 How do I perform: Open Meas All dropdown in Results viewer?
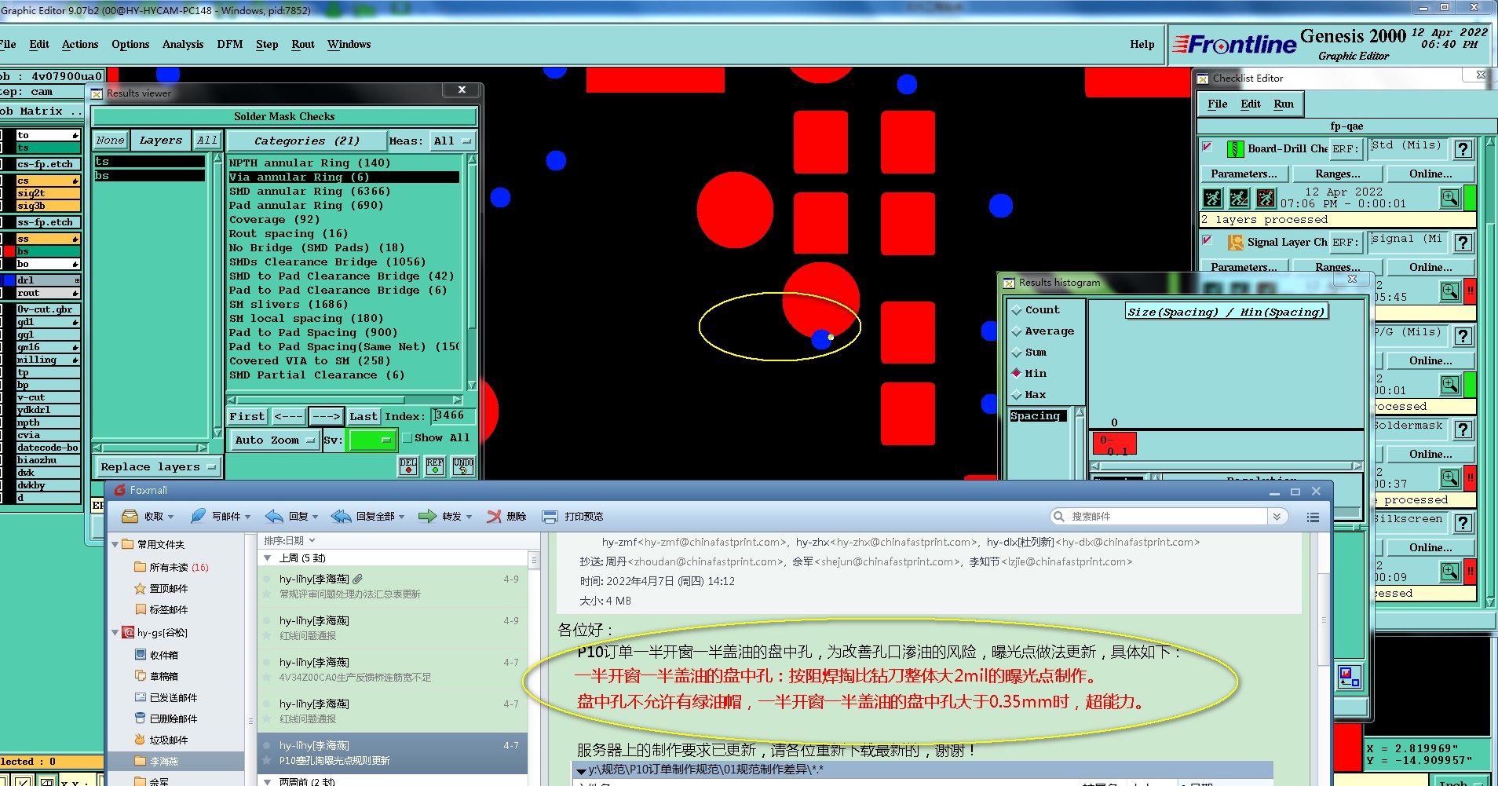point(453,141)
